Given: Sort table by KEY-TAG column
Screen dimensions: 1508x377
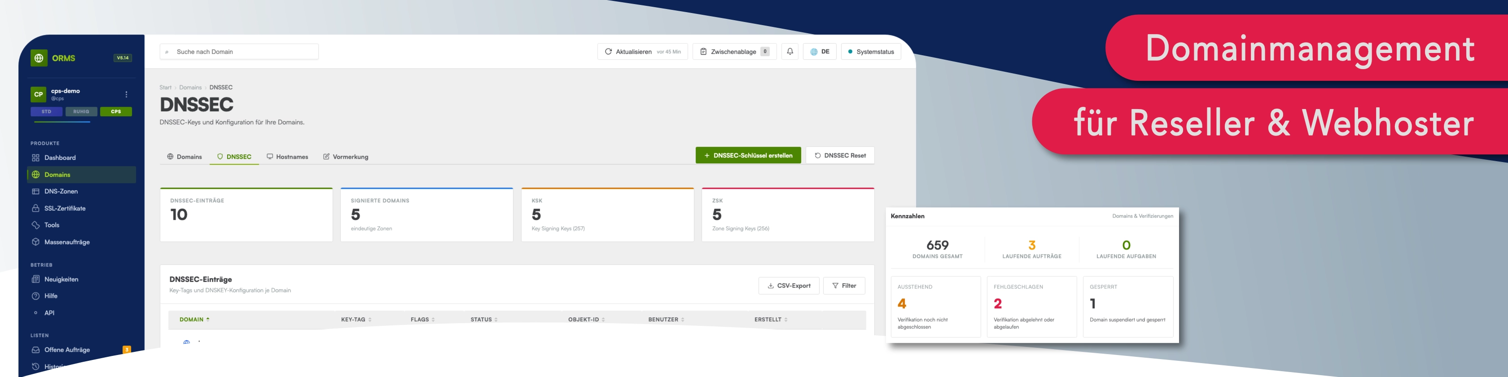Looking at the screenshot, I should click(x=356, y=320).
